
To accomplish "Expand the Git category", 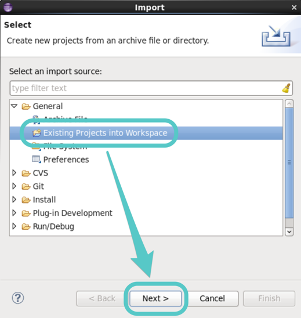I will [x=14, y=187].
